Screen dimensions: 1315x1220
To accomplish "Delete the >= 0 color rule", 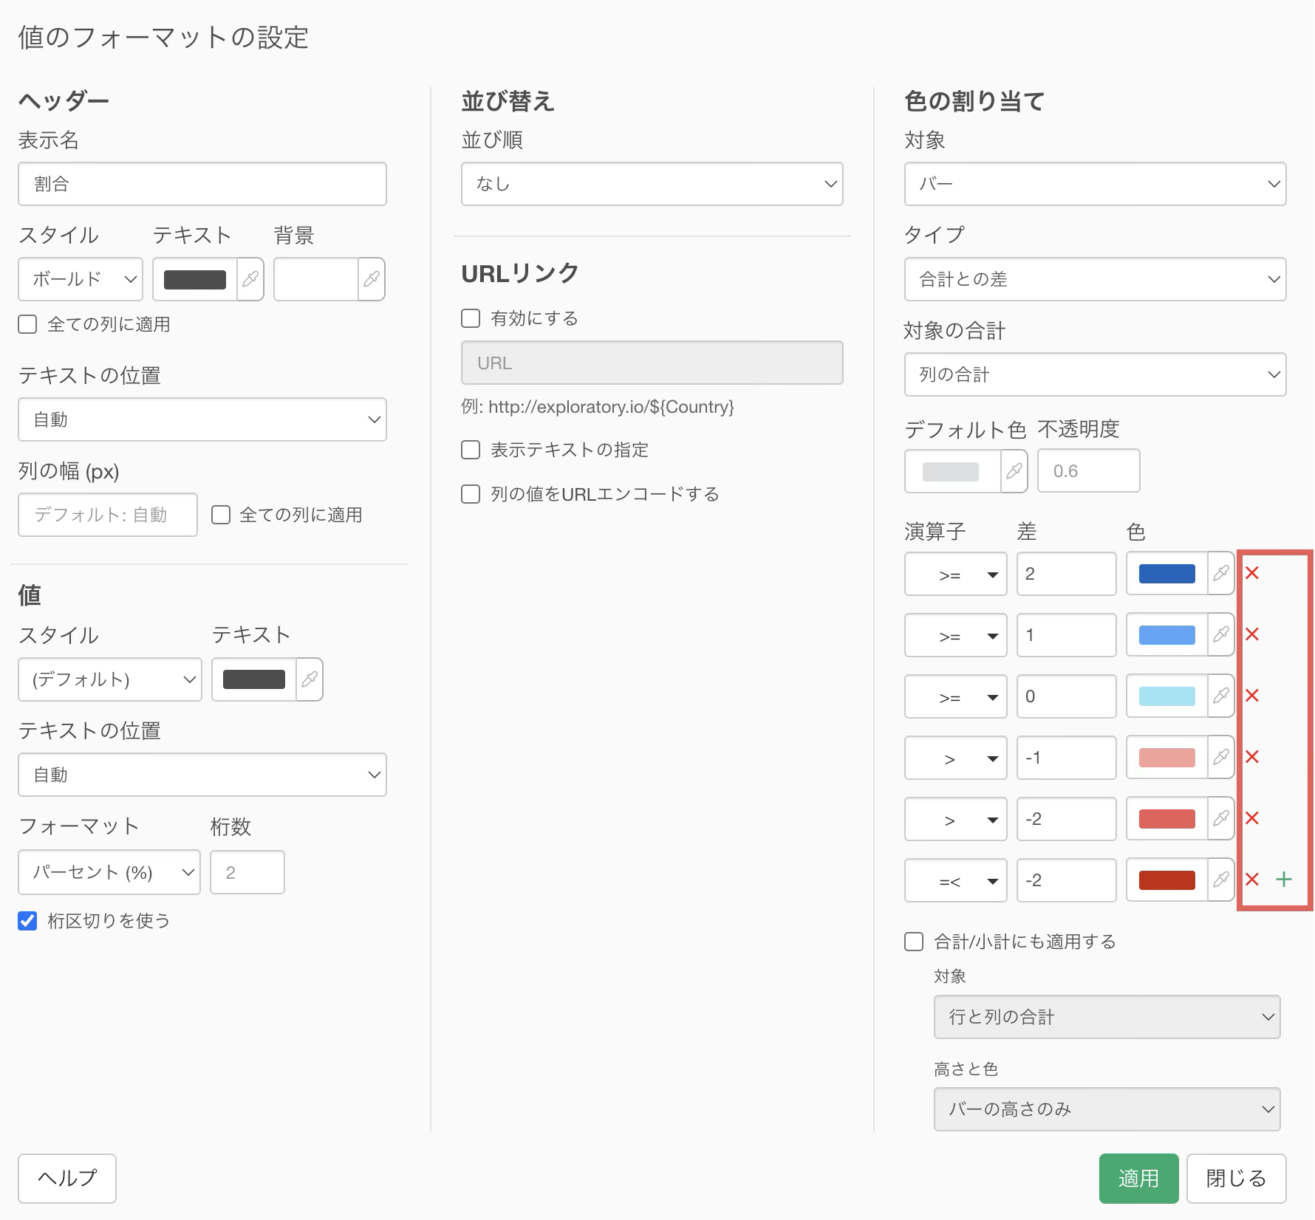I will (1252, 696).
